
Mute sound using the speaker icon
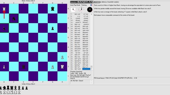pos(91,5)
